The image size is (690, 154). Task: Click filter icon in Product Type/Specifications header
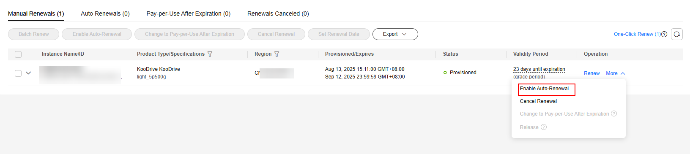click(210, 54)
